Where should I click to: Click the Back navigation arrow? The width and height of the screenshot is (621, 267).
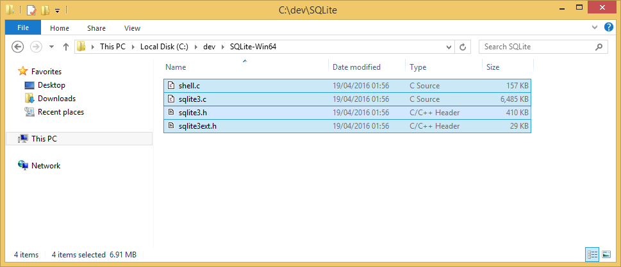coord(17,47)
